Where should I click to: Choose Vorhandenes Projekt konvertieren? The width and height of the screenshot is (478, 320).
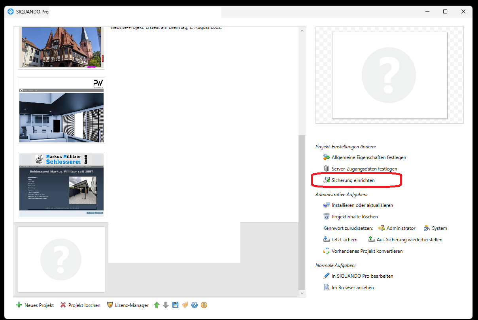[363, 251]
